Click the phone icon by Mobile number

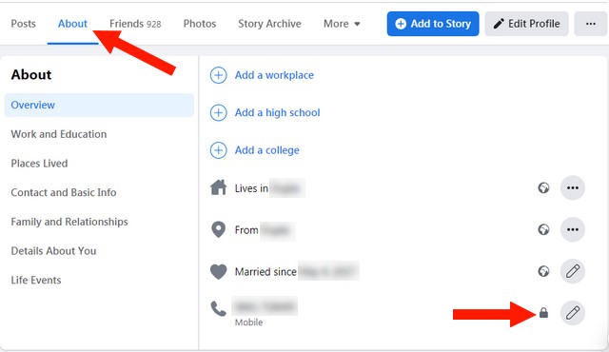coord(218,309)
